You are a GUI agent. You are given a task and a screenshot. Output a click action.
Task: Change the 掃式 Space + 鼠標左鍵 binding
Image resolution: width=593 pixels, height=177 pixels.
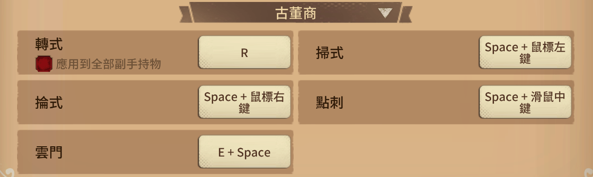pos(525,53)
